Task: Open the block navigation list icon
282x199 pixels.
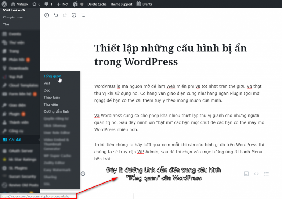Action: coord(83,15)
